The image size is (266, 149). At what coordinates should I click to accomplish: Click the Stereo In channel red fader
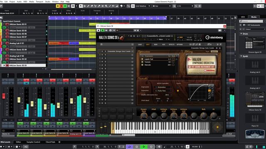click(x=4, y=96)
